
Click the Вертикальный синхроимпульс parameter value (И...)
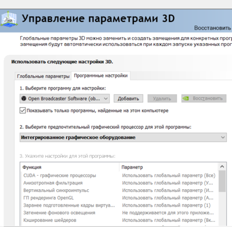(x=168, y=190)
